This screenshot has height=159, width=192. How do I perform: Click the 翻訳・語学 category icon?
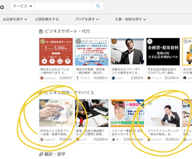click(x=41, y=154)
